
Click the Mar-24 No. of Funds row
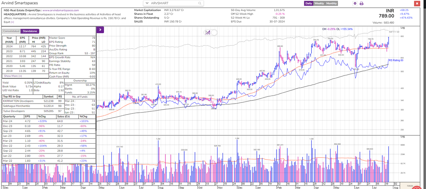80,101
